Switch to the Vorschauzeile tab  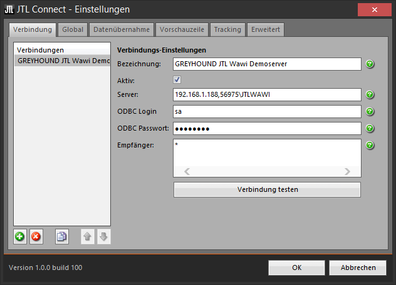[x=182, y=30]
